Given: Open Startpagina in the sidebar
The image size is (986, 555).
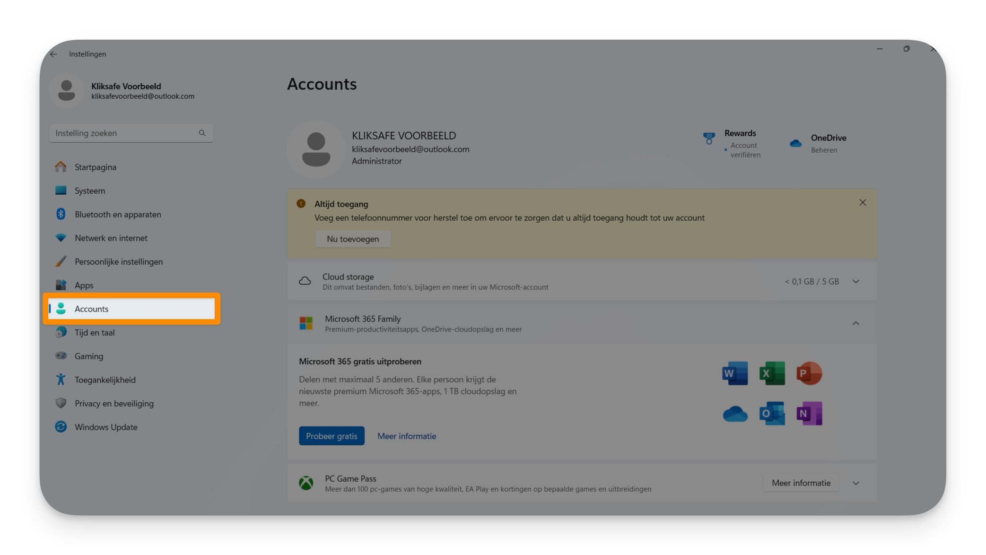Looking at the screenshot, I should (131, 167).
